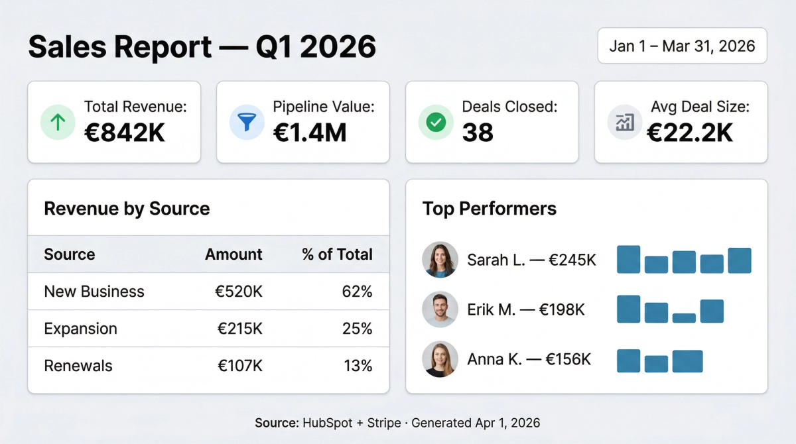Click Sarah L.'s avatar photo

[x=440, y=260]
